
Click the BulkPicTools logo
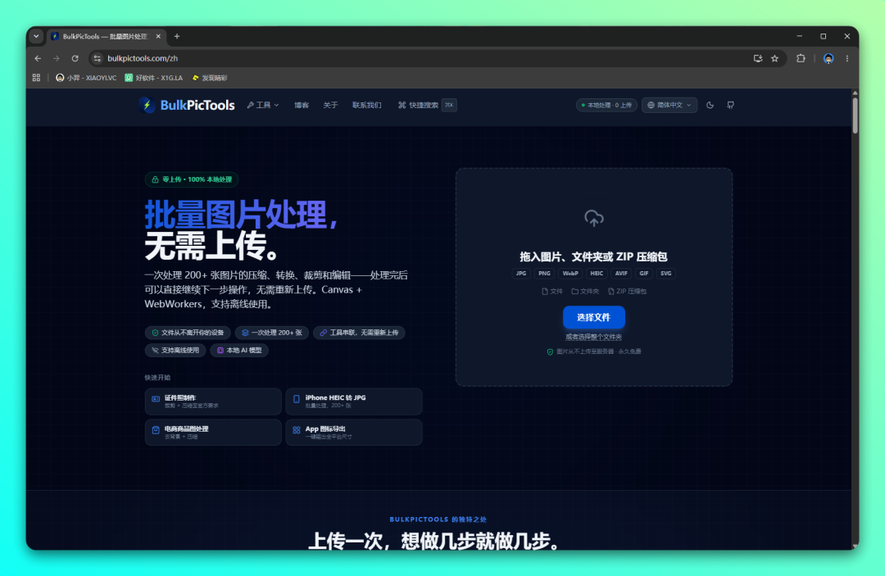pos(187,105)
